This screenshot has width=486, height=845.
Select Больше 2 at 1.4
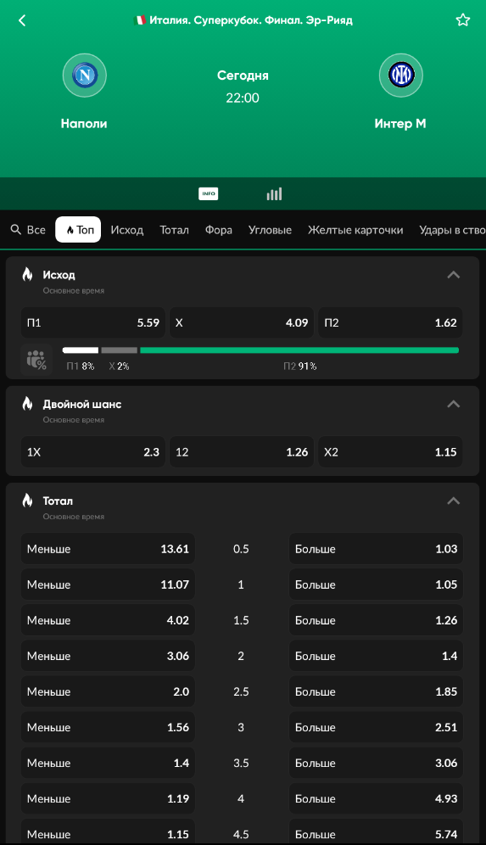coord(376,656)
